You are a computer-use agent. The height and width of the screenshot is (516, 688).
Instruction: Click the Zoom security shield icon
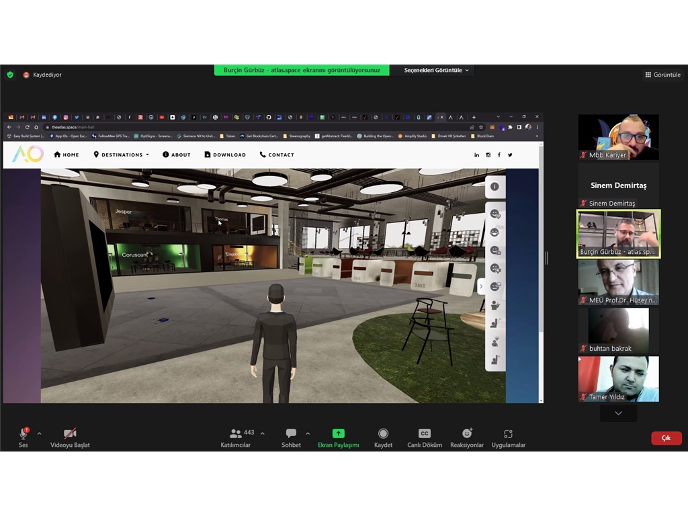[10, 75]
